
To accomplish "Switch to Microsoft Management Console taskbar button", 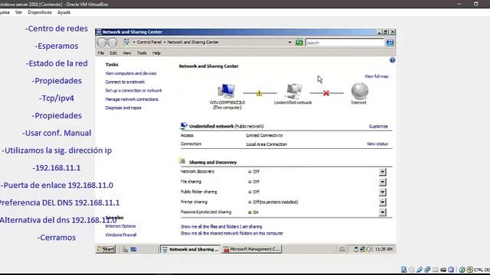I will (x=252, y=249).
